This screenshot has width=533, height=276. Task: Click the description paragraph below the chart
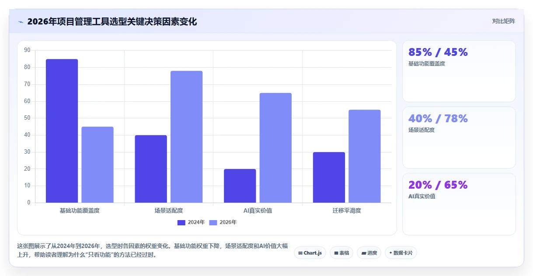coord(152,251)
